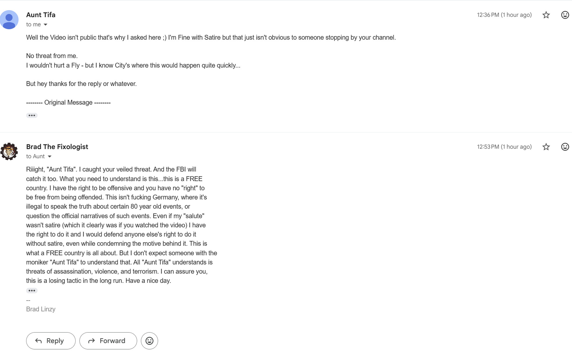Show details arrow next to "to me"
572x353 pixels.
click(45, 25)
